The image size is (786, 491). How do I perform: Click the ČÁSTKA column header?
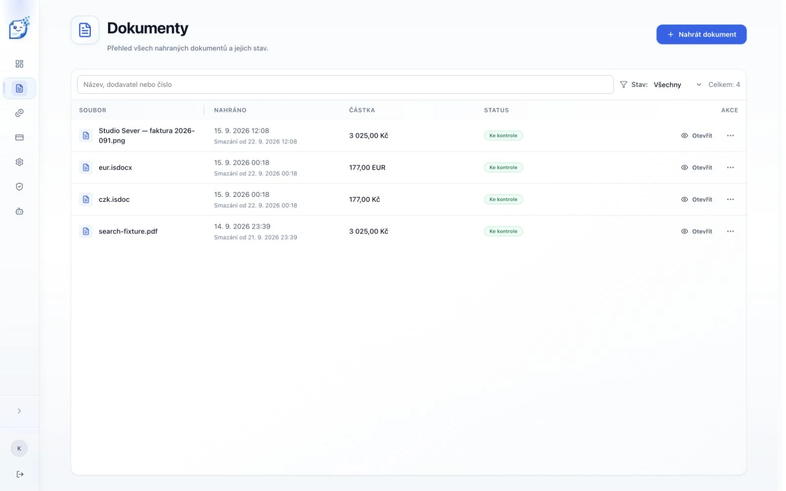point(362,110)
